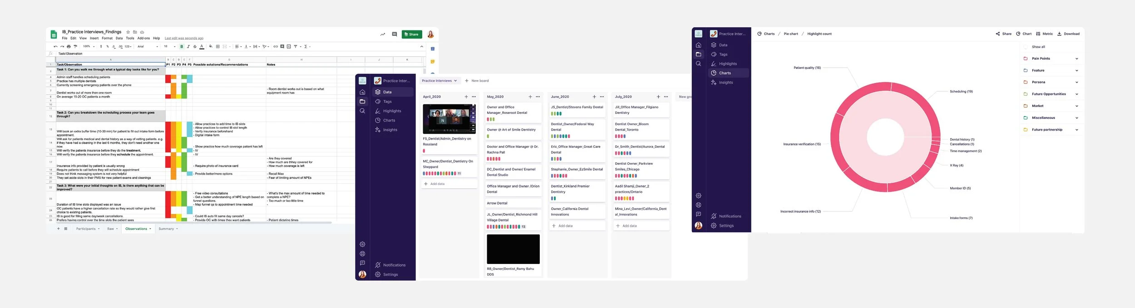Expand the Feature tag group

point(1076,70)
